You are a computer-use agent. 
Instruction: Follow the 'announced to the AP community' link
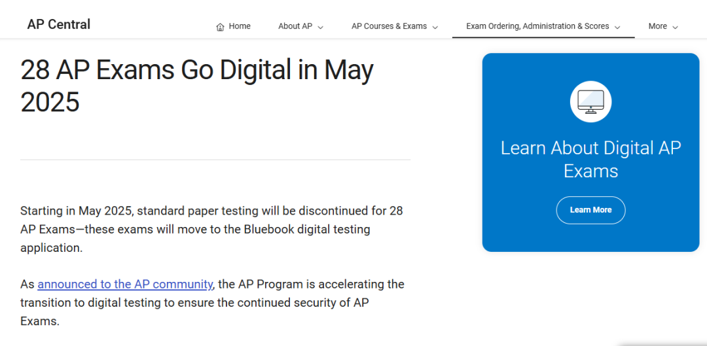[125, 284]
